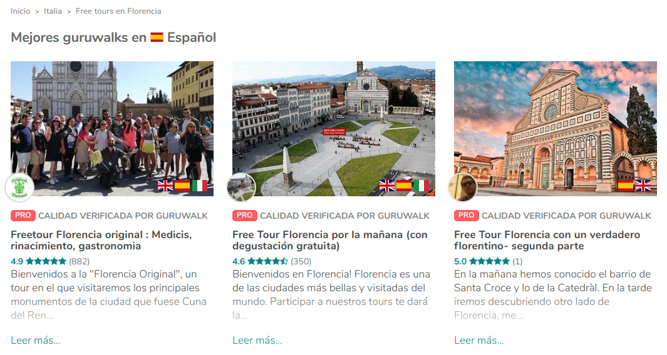
Task: Go to the Inicio breadcrumb
Action: coord(21,11)
